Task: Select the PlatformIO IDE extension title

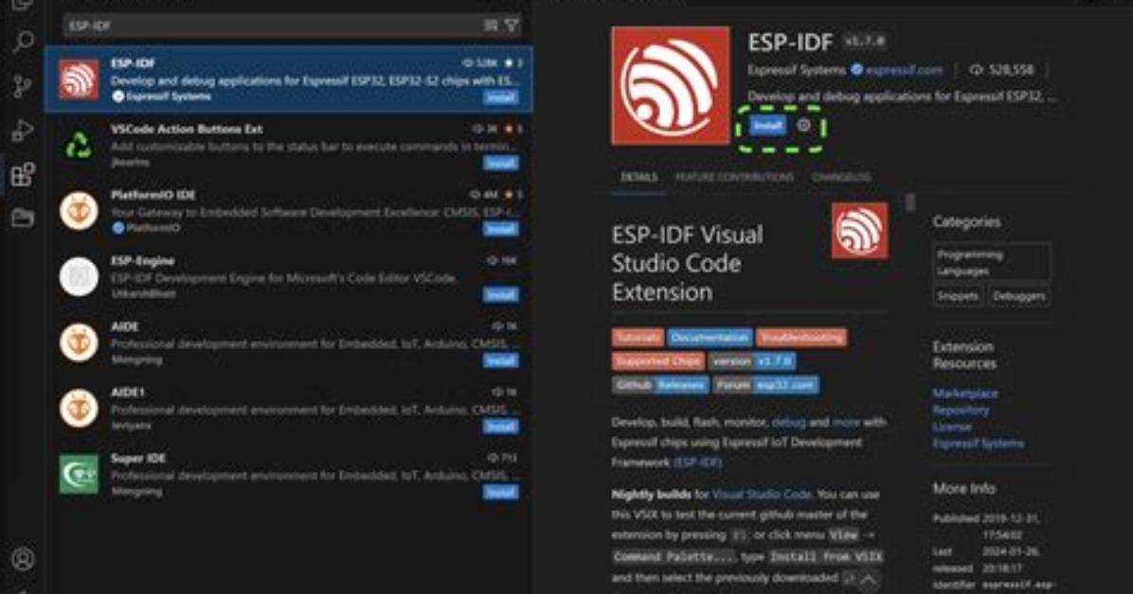Action: [153, 195]
